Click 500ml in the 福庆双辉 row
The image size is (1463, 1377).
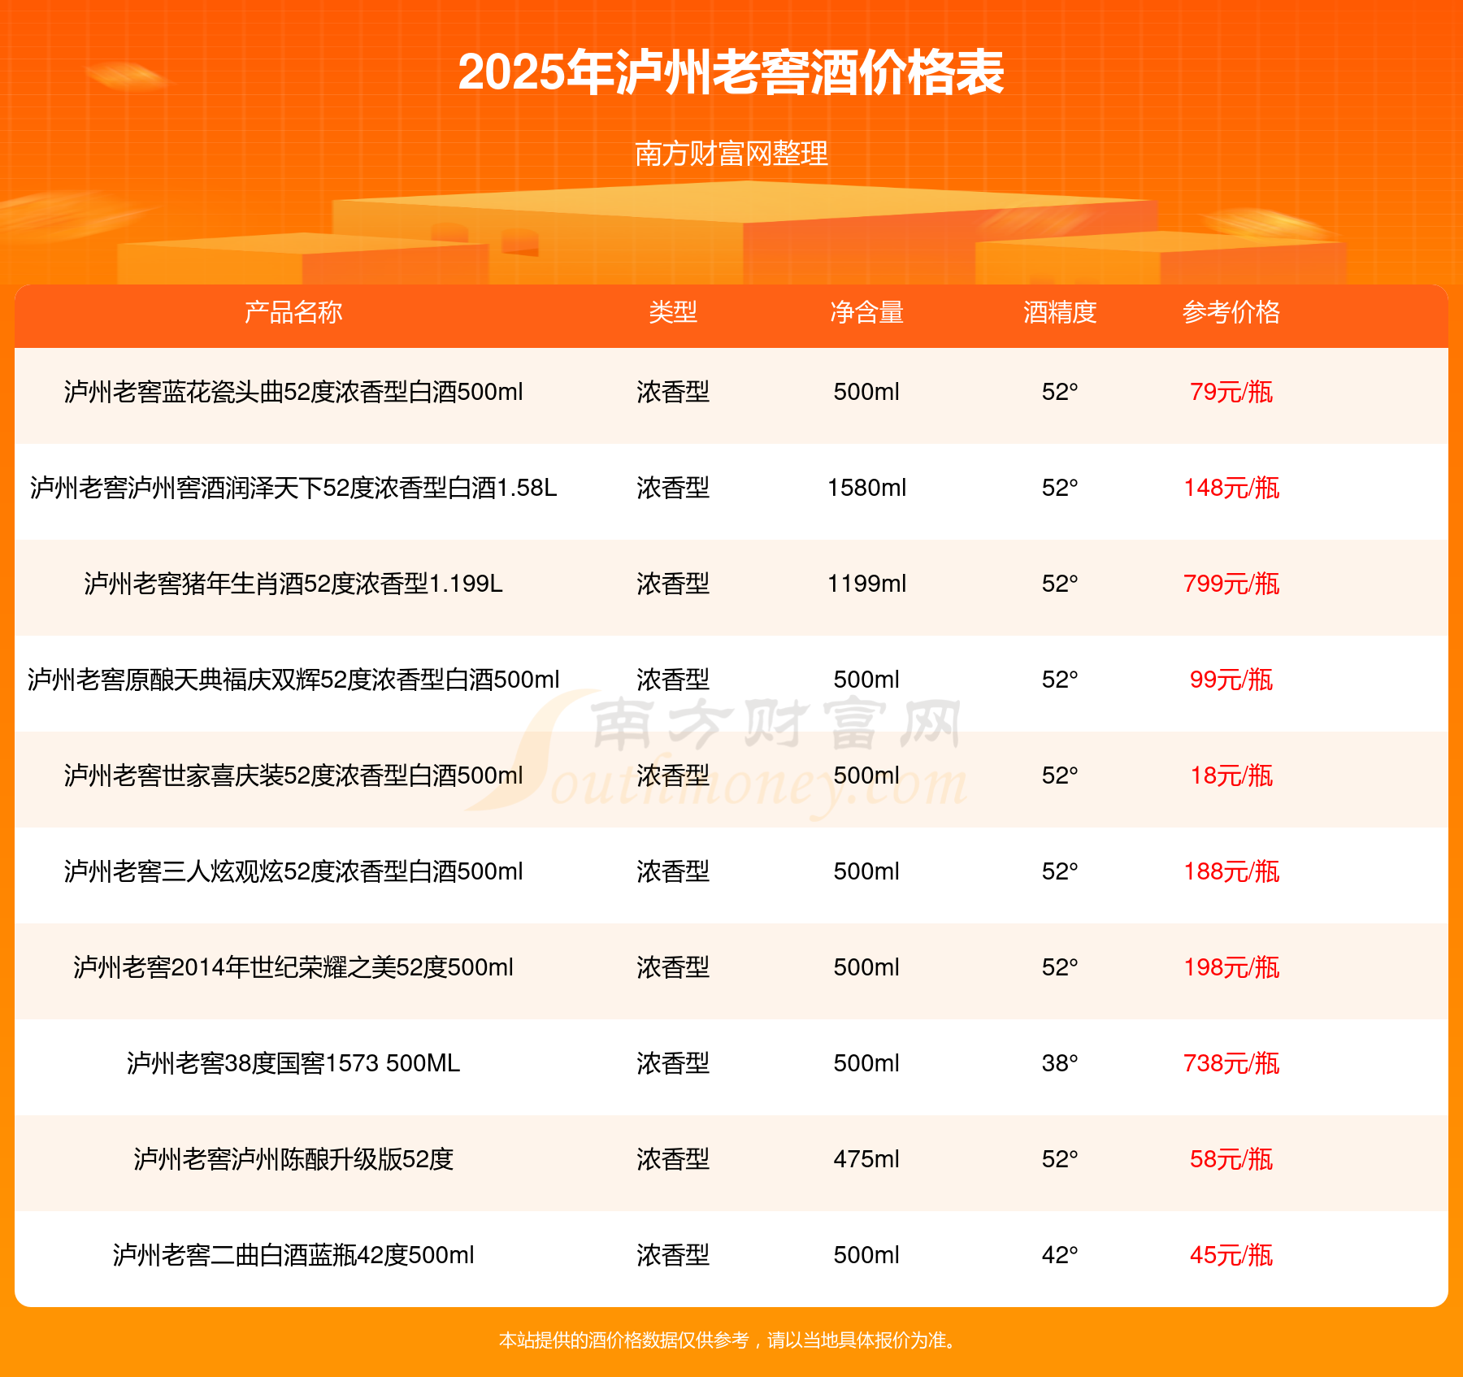(866, 680)
